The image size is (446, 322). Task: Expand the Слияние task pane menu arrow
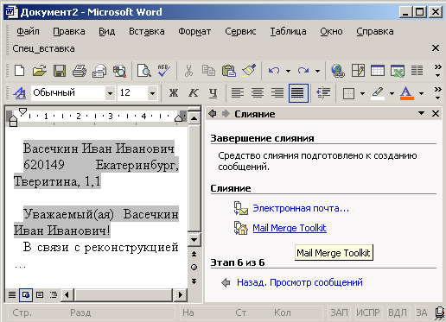pos(421,113)
